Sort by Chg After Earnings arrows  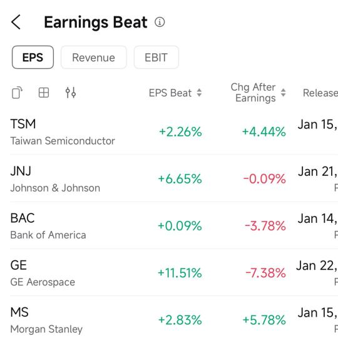(x=284, y=93)
